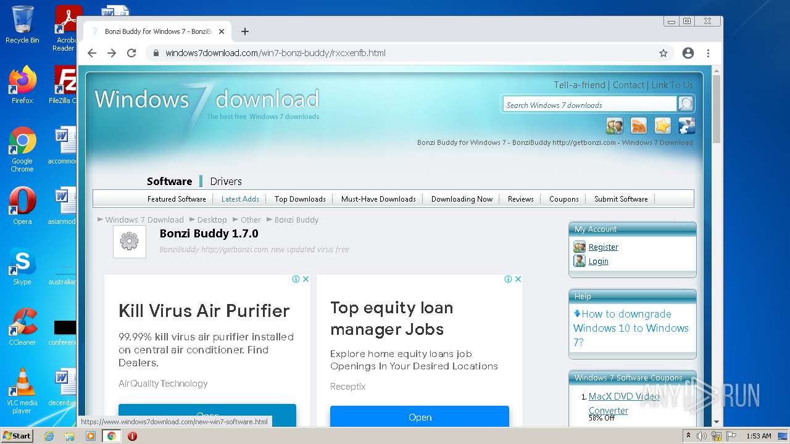
Task: Focus the Search Windows 7 downloads field
Action: 589,105
